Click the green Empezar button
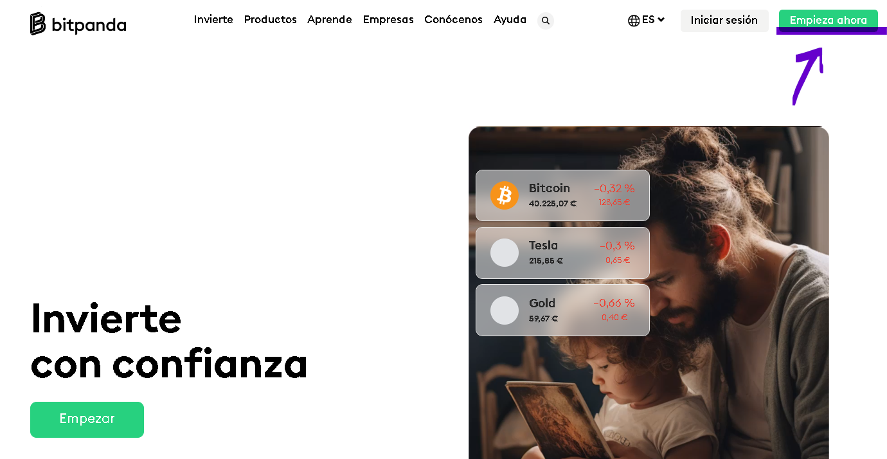Image resolution: width=887 pixels, height=459 pixels. [x=87, y=420]
